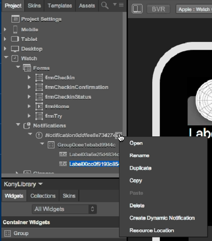Expand the Tablet tree node

pos(5,39)
